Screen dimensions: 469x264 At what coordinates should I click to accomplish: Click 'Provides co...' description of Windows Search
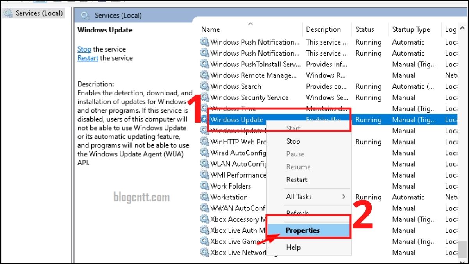[327, 86]
